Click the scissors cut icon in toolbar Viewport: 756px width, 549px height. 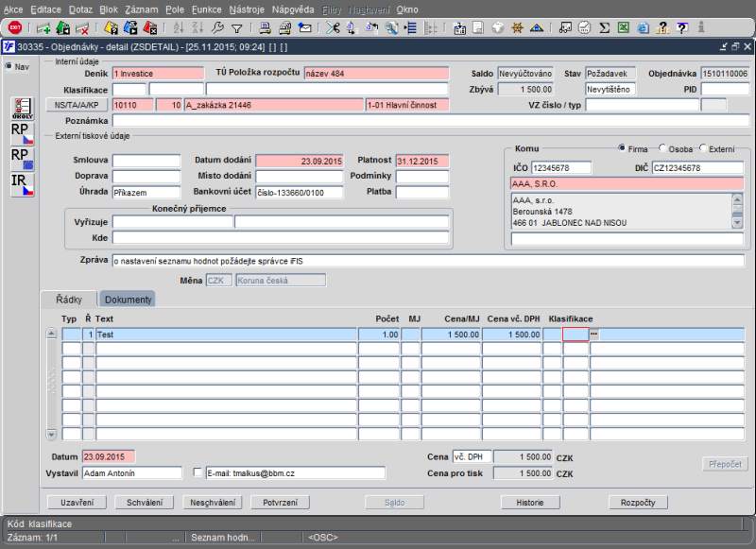[333, 27]
